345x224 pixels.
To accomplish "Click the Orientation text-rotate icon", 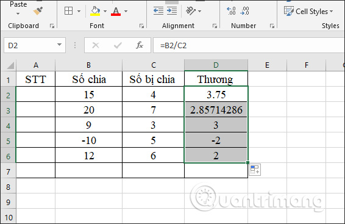I will (191, 10).
